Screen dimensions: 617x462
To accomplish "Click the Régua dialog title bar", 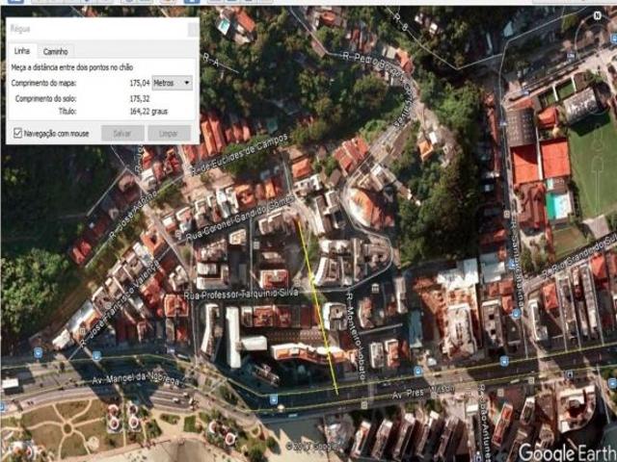I will pyautogui.click(x=96, y=29).
